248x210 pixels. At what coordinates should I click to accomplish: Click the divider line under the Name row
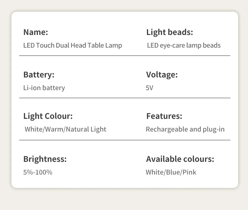pos(125,56)
